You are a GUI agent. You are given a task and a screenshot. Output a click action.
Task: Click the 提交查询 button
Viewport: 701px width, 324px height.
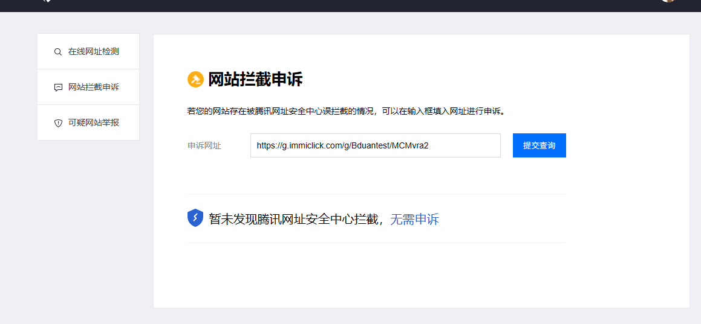tap(539, 145)
